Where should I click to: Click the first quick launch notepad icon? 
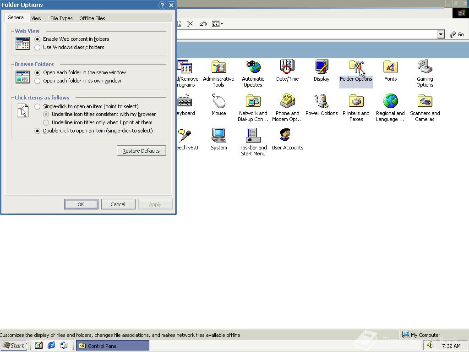[39, 346]
